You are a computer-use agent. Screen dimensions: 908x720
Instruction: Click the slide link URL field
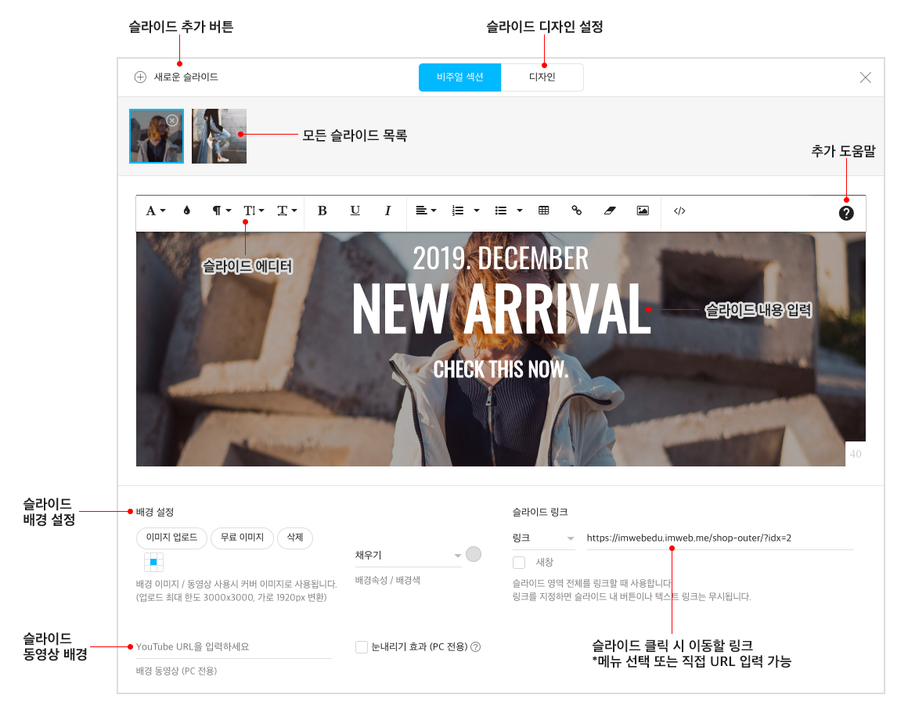(x=720, y=538)
